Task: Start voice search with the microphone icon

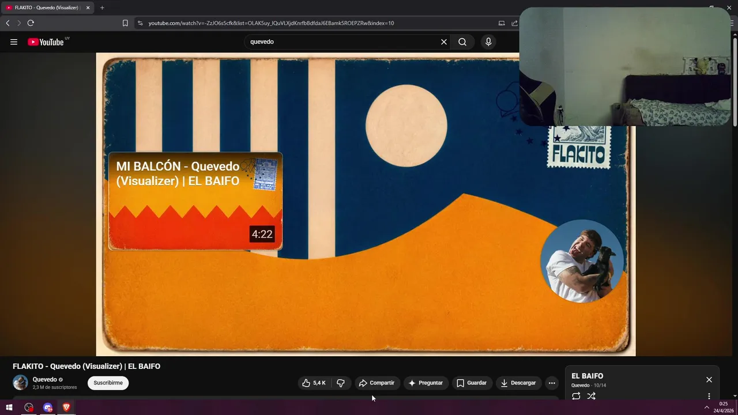Action: pos(488,42)
